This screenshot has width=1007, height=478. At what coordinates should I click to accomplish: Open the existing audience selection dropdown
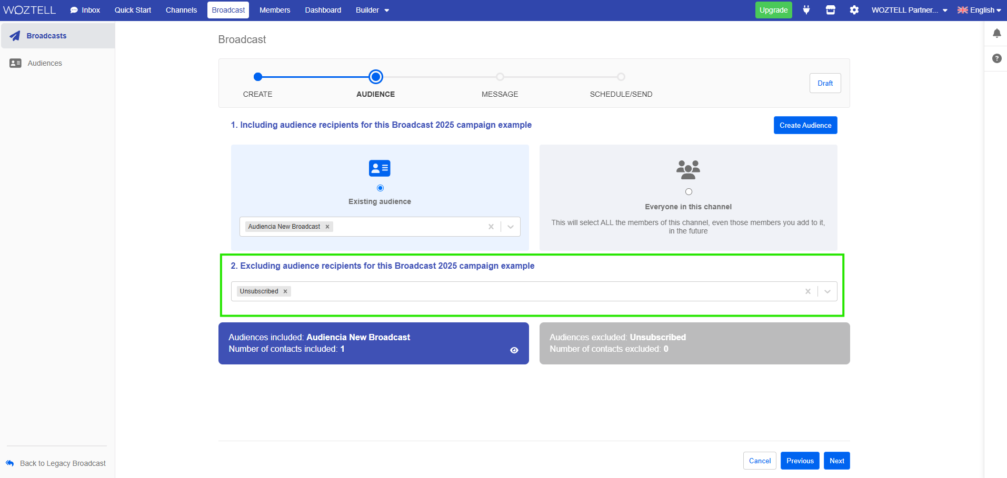(510, 227)
